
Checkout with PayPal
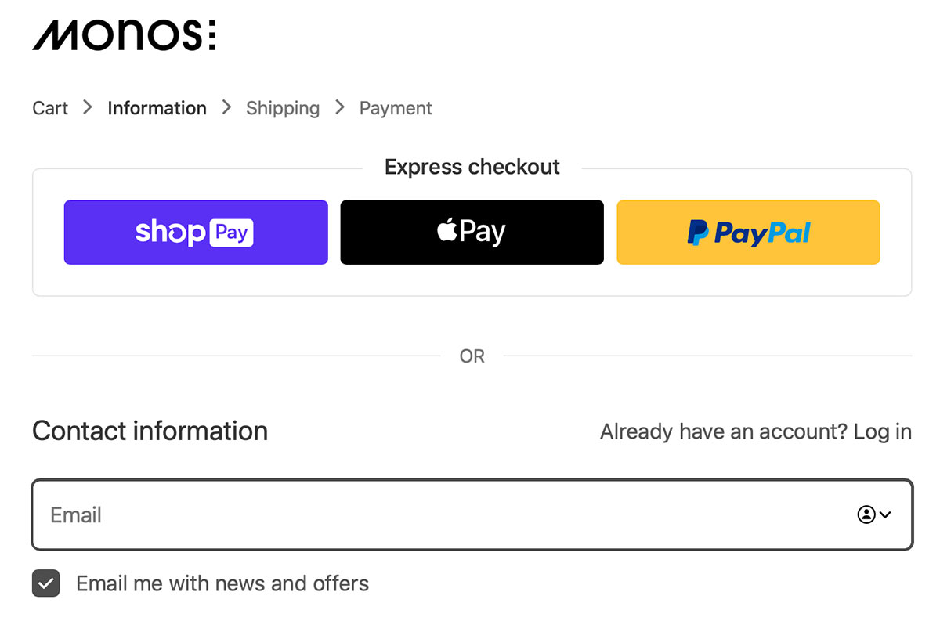pyautogui.click(x=747, y=232)
